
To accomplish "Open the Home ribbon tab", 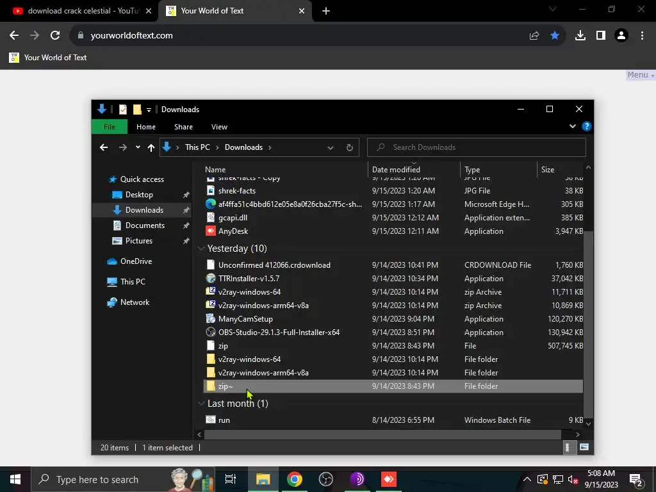I will pos(146,127).
